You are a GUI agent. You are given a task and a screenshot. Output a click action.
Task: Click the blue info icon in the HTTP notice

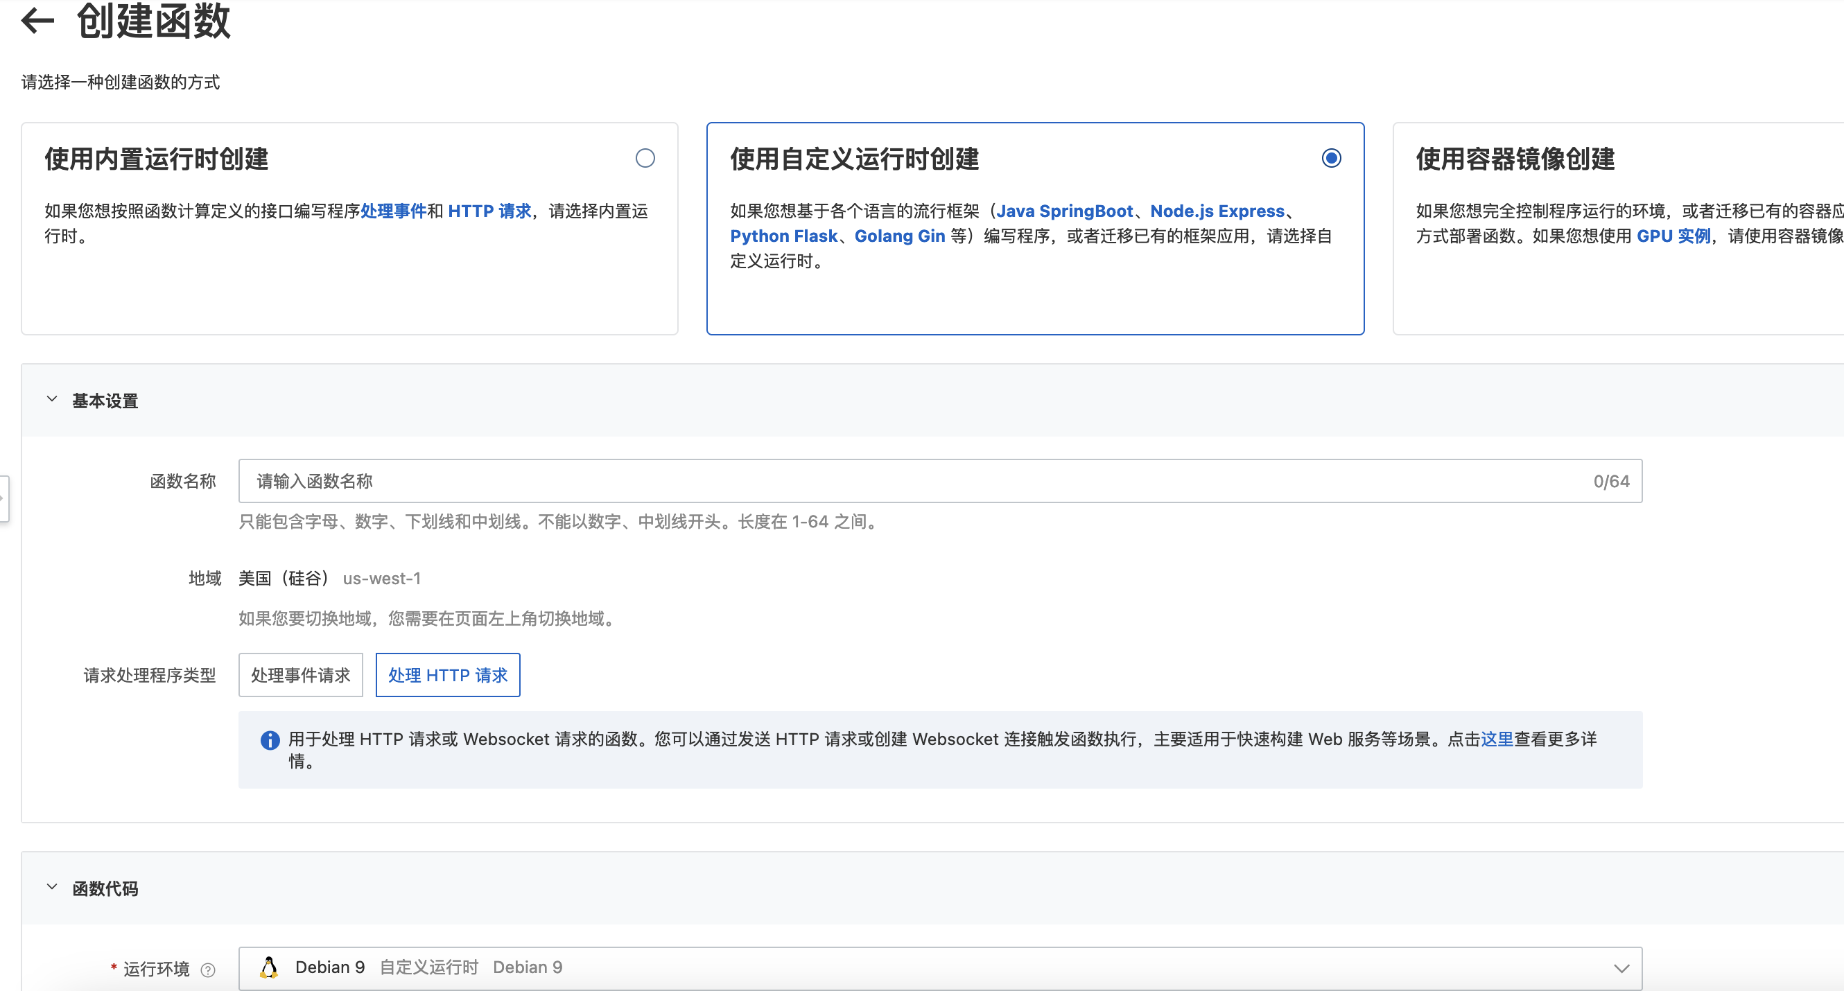tap(270, 740)
